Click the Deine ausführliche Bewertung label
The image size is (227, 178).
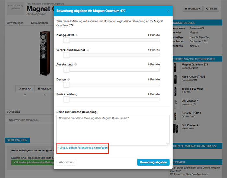(x=77, y=112)
